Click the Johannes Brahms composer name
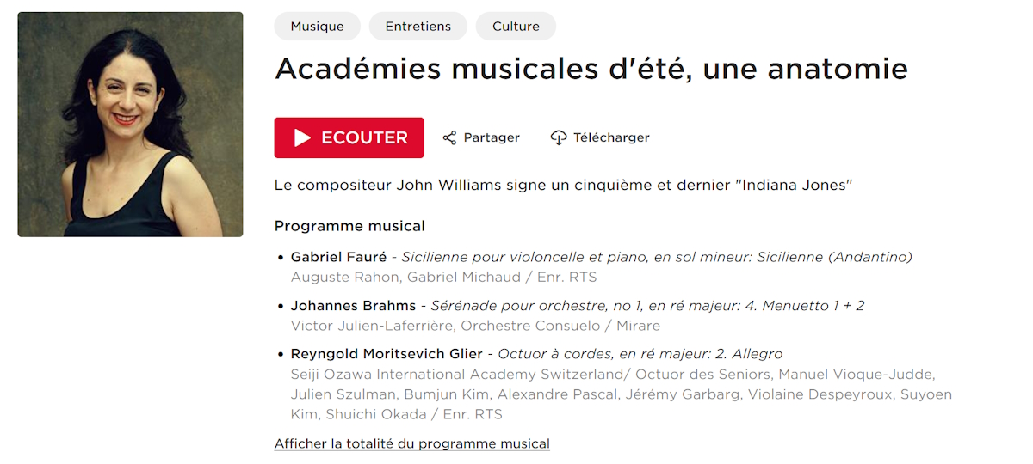Viewport: 1033px width, 464px height. (353, 306)
